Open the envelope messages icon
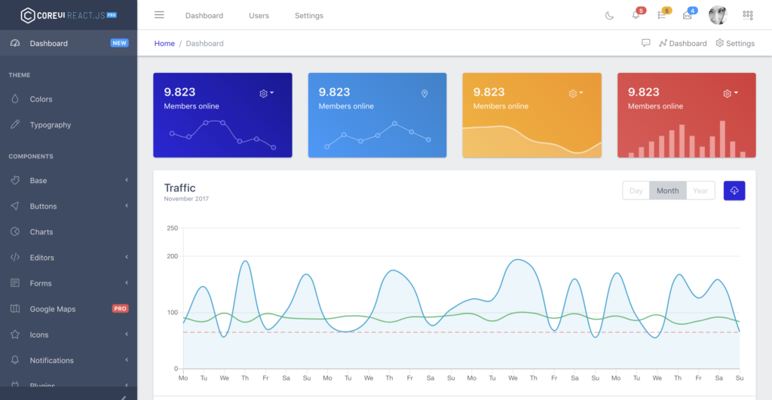 [687, 15]
